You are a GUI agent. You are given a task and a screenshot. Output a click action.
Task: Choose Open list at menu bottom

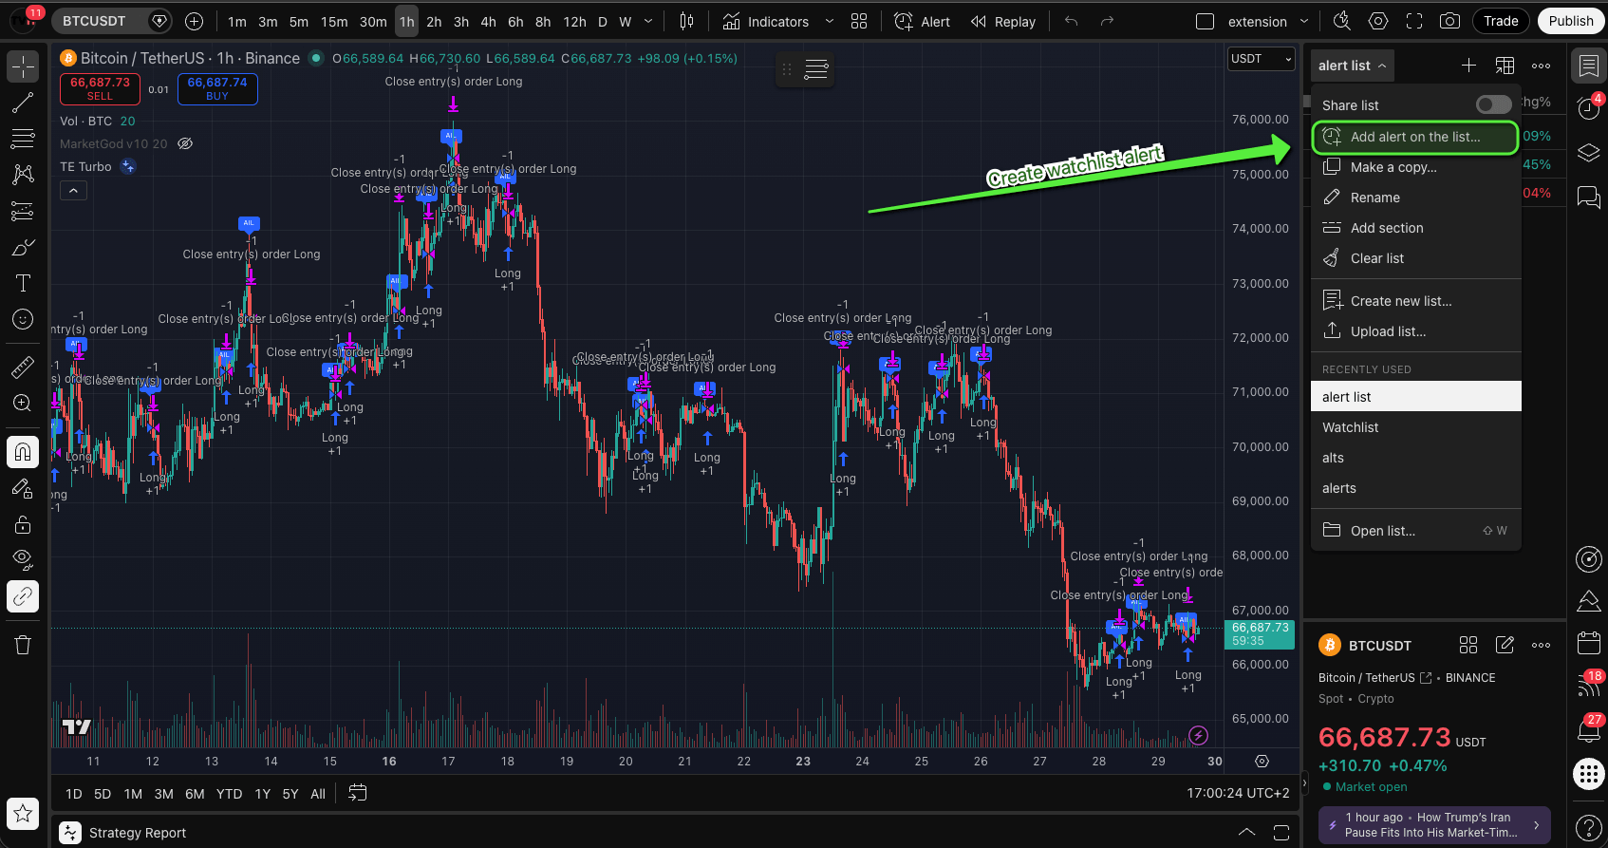tap(1415, 531)
